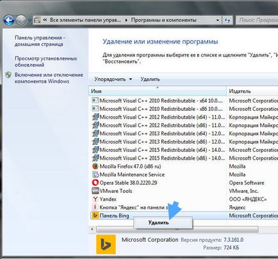
Task: Select Visual C++ 2012 (x86) installer icon
Action: click(x=95, y=125)
